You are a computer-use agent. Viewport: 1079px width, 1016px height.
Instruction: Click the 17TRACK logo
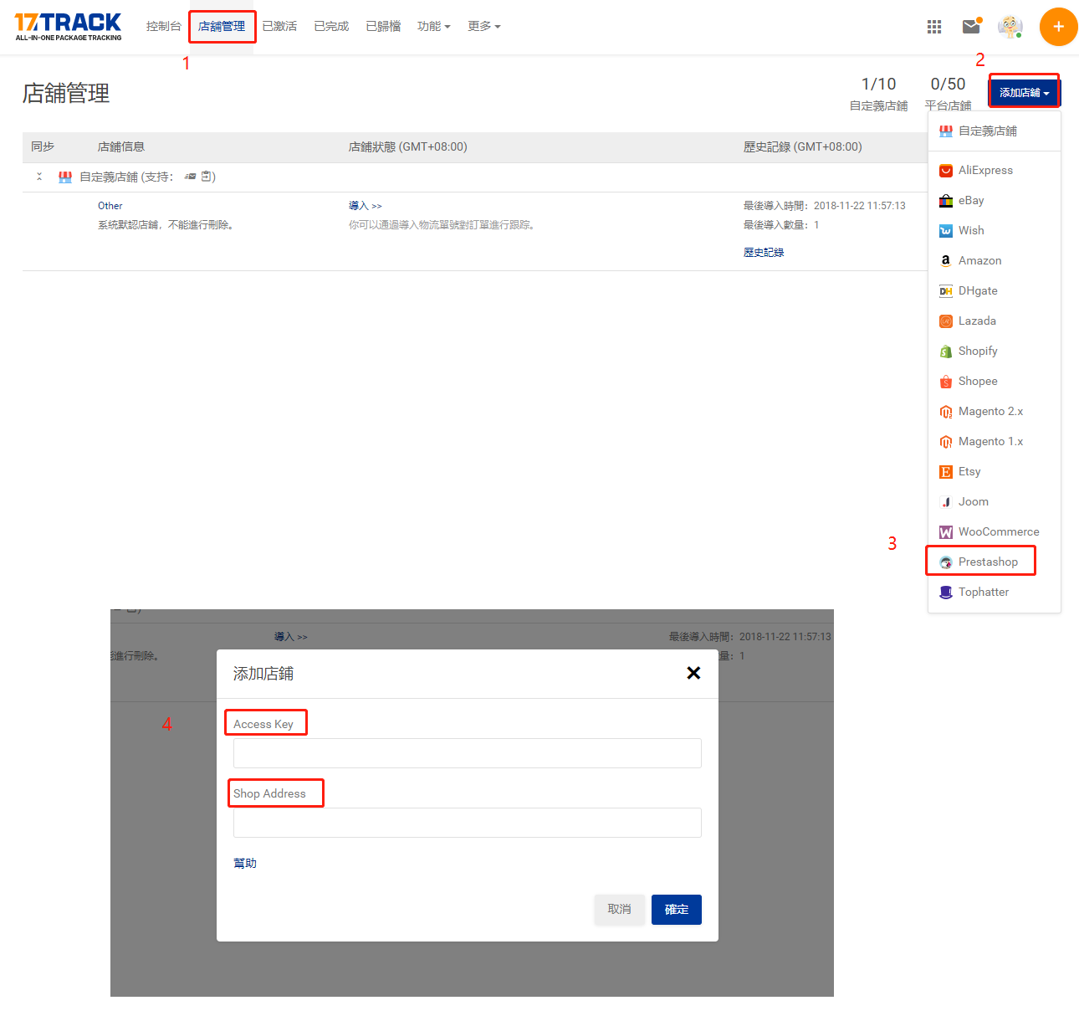click(x=68, y=27)
